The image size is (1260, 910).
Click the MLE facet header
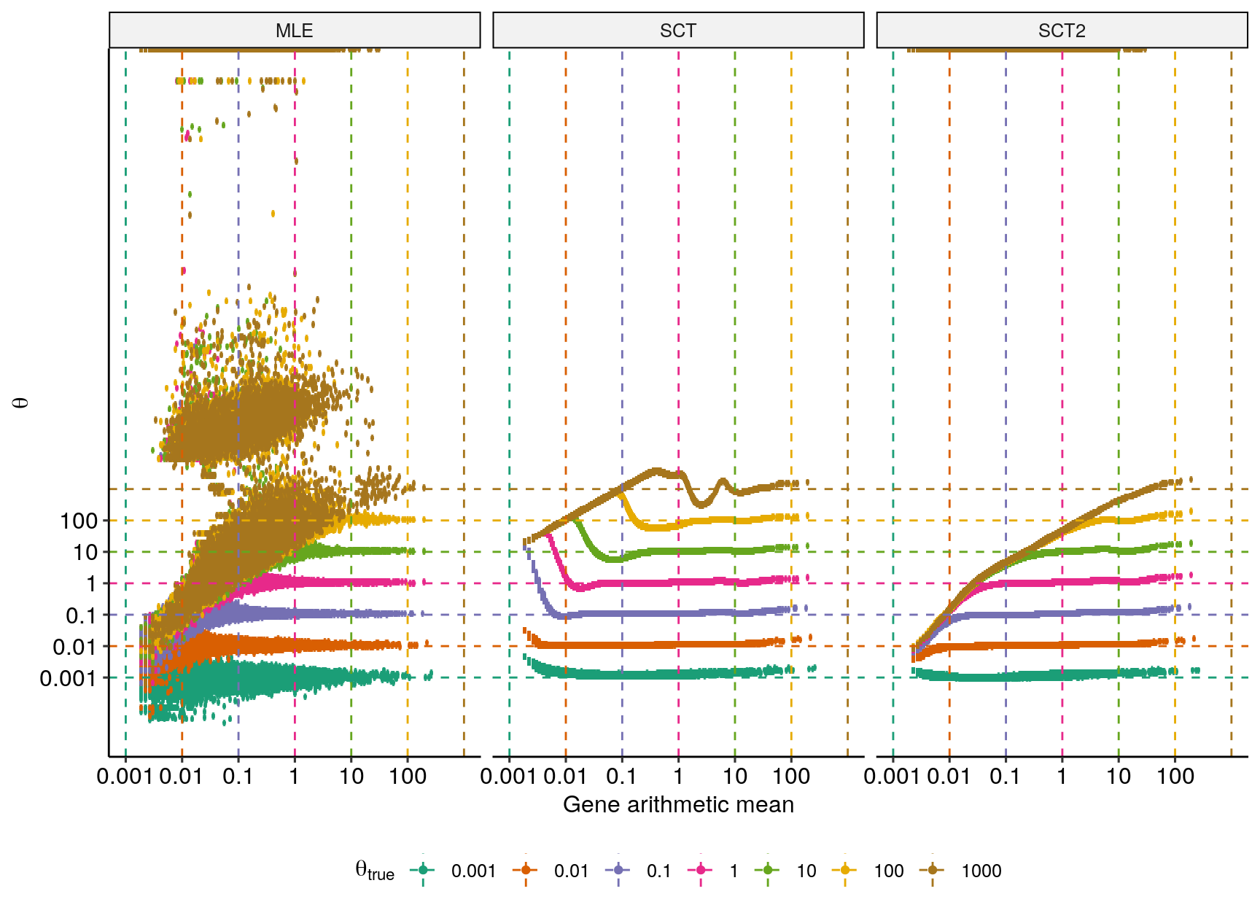pyautogui.click(x=295, y=31)
